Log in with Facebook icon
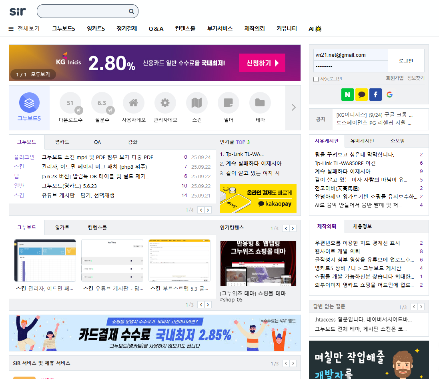 375,94
